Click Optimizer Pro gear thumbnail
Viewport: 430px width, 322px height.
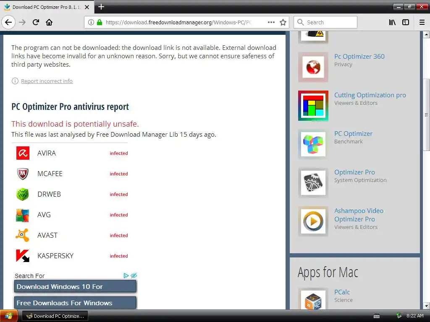(x=313, y=183)
